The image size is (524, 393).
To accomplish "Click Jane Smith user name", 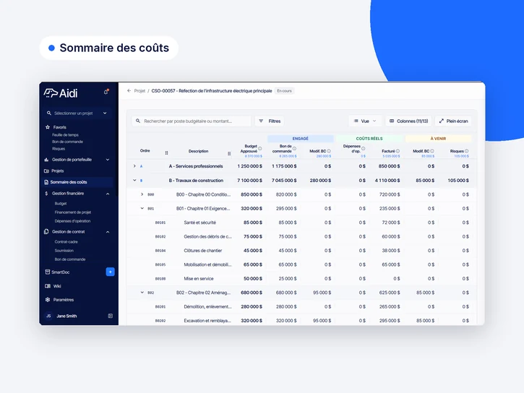I will 66,316.
